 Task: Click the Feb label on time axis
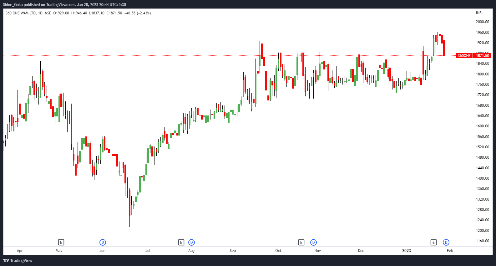450,251
